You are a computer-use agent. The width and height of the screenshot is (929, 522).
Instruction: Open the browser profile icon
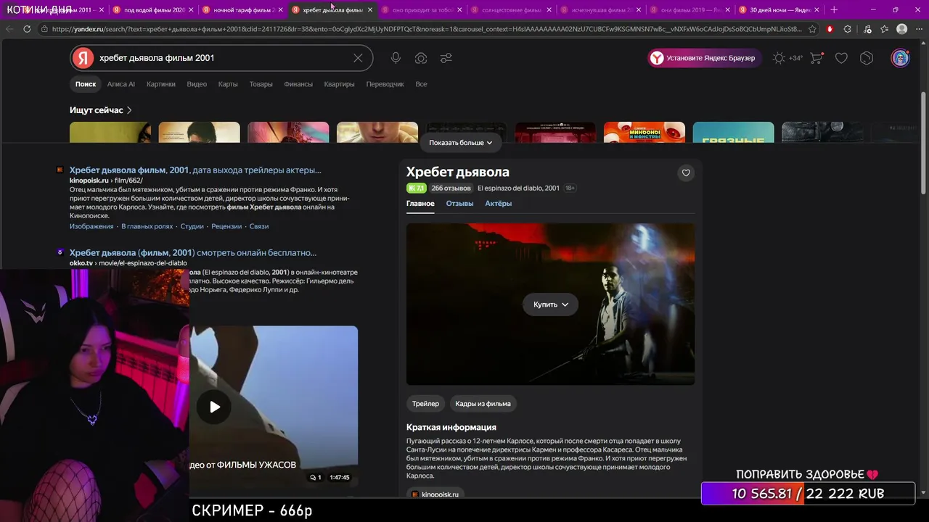[x=901, y=29]
